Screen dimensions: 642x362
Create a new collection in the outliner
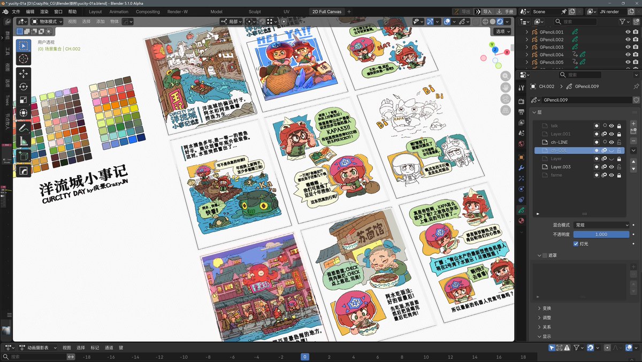(636, 22)
